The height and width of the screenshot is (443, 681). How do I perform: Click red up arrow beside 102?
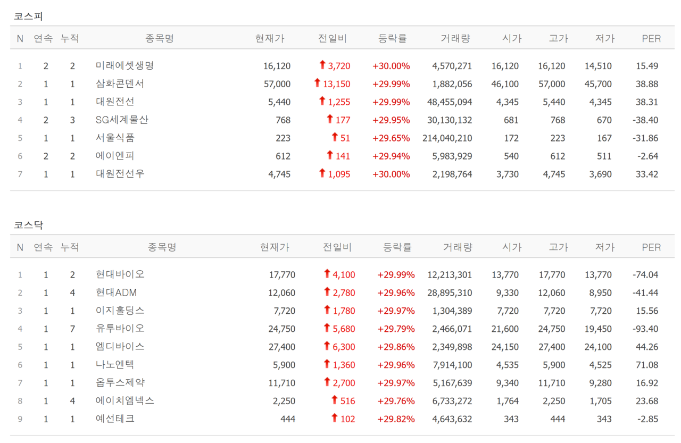[335, 419]
